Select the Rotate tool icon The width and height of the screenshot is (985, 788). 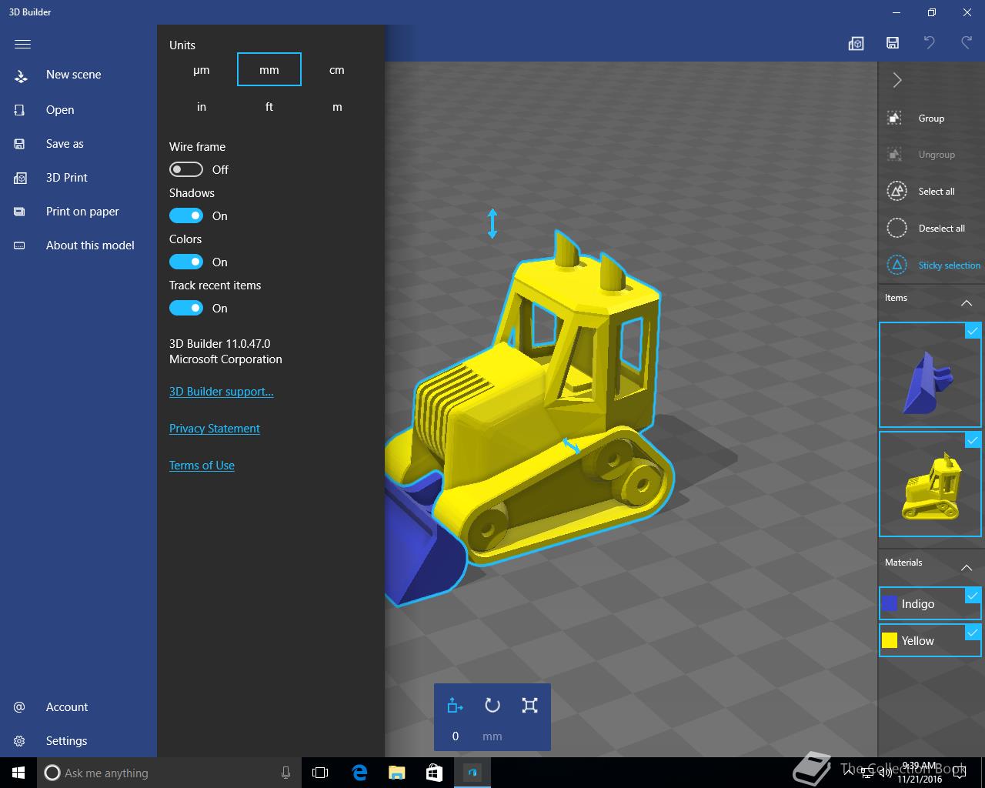point(492,705)
